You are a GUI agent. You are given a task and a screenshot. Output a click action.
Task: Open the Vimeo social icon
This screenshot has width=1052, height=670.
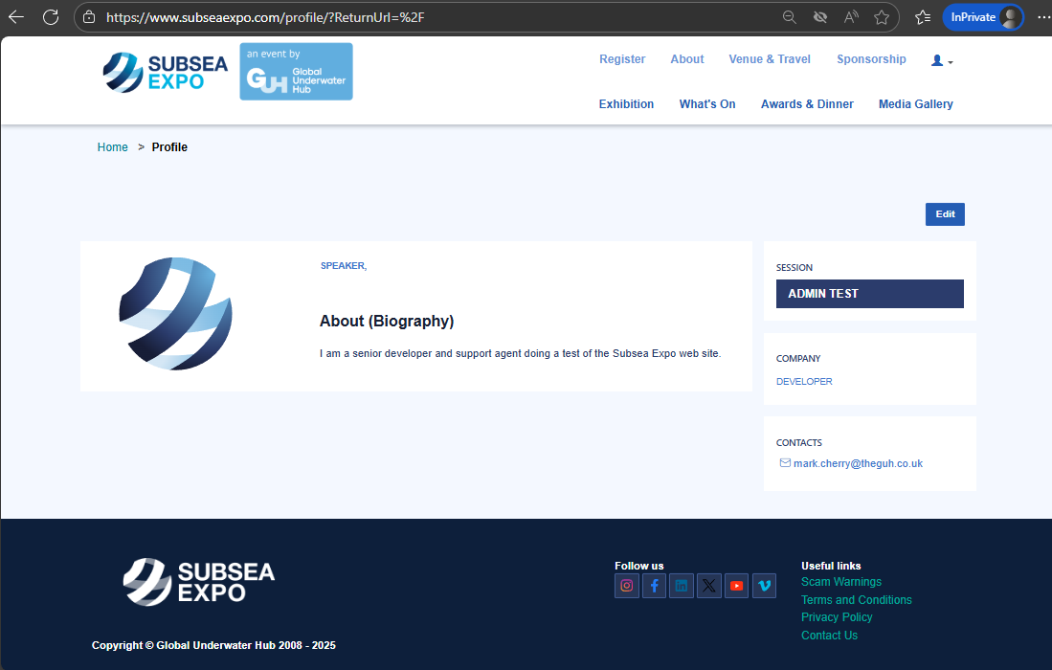pos(764,586)
